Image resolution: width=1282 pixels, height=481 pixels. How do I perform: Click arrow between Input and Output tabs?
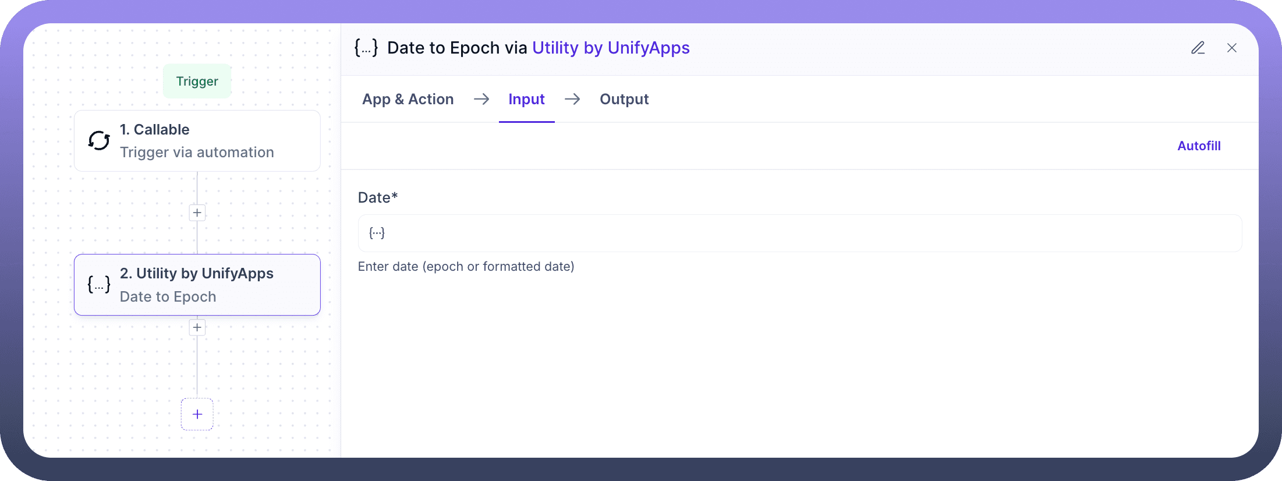pyautogui.click(x=572, y=99)
